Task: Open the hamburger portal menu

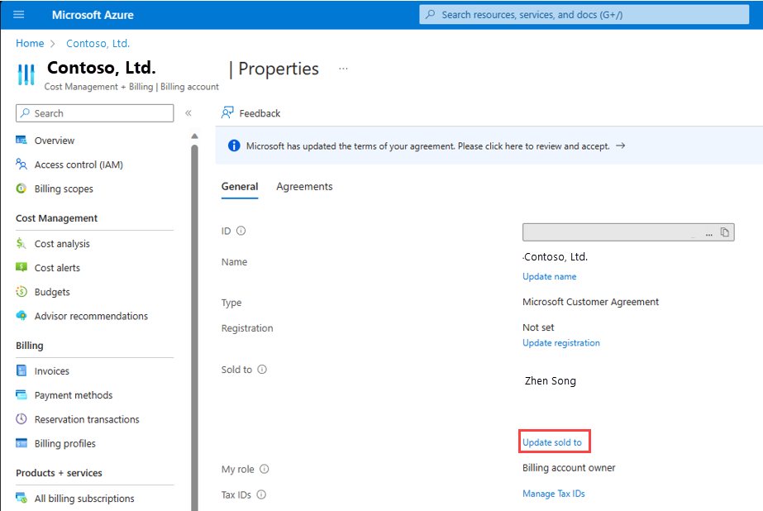Action: (x=18, y=15)
